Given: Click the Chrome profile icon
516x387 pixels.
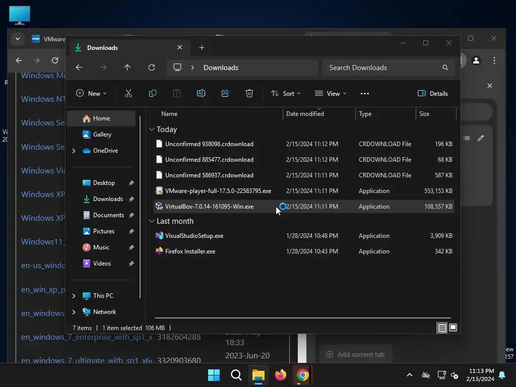Looking at the screenshot, I should click(476, 60).
